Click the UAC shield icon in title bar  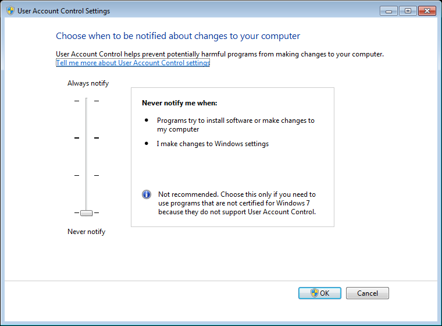pos(10,10)
